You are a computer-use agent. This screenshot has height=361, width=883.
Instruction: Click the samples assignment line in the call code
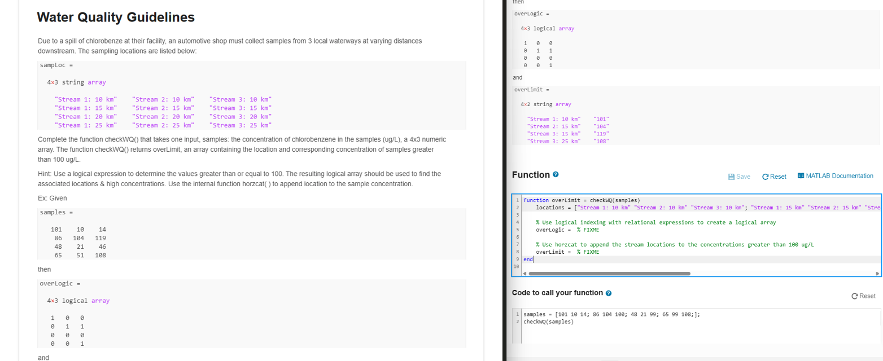point(610,314)
